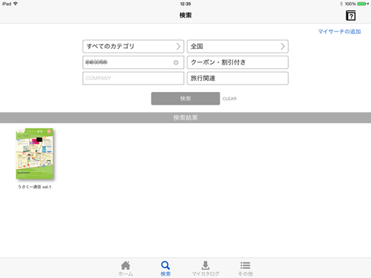Focus the keyword search text field

[134, 62]
